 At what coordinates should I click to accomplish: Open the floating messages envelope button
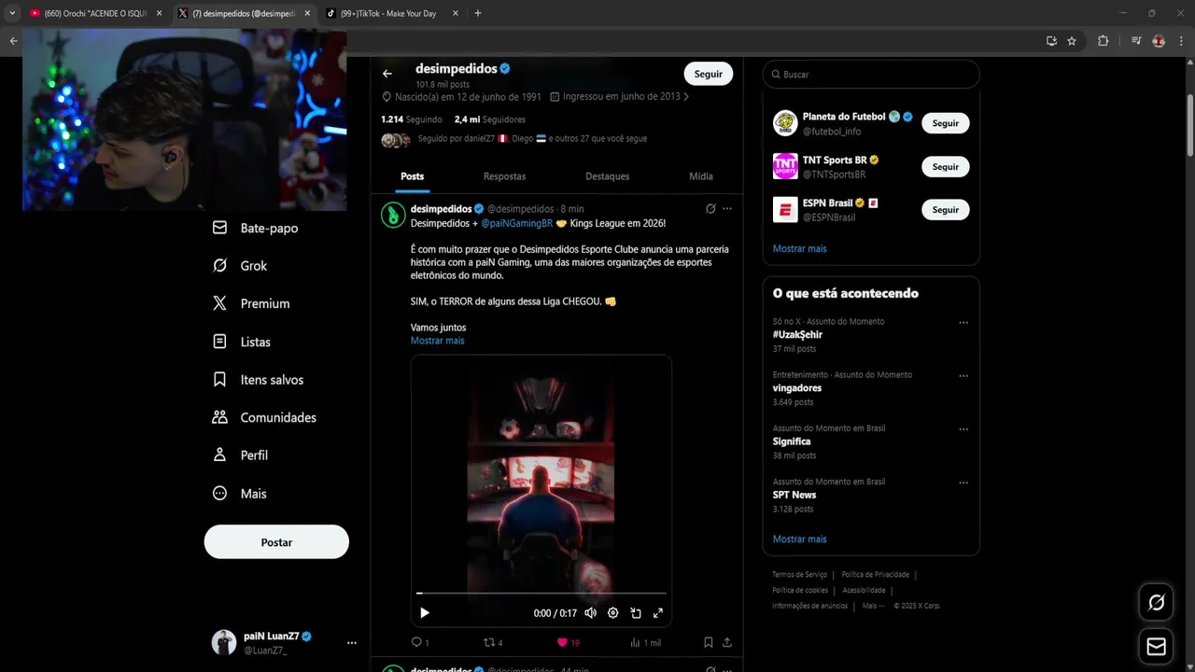click(1156, 647)
